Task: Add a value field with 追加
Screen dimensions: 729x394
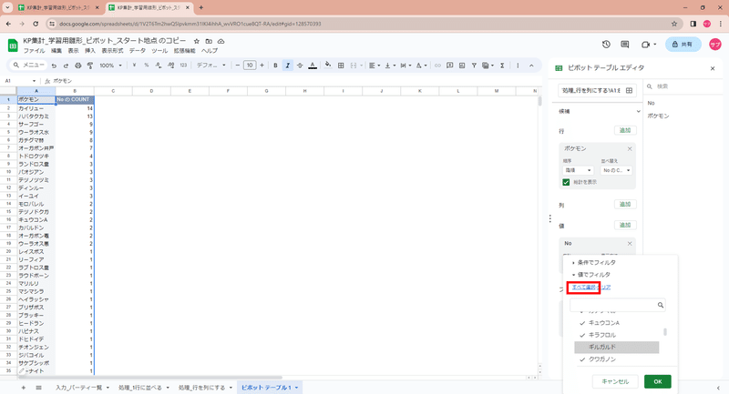Action: [625, 225]
